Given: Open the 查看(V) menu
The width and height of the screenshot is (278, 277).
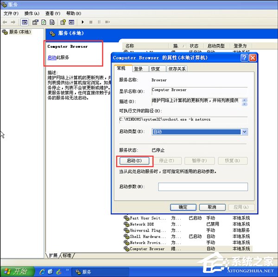Looking at the screenshot, I should [53, 13].
